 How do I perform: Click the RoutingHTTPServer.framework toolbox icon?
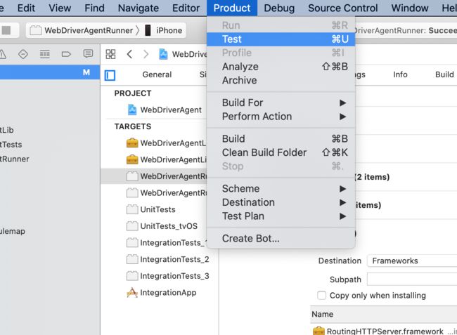[318, 331]
